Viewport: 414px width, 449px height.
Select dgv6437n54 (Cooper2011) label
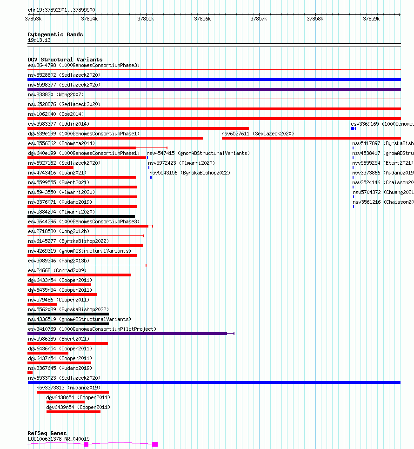(60, 358)
